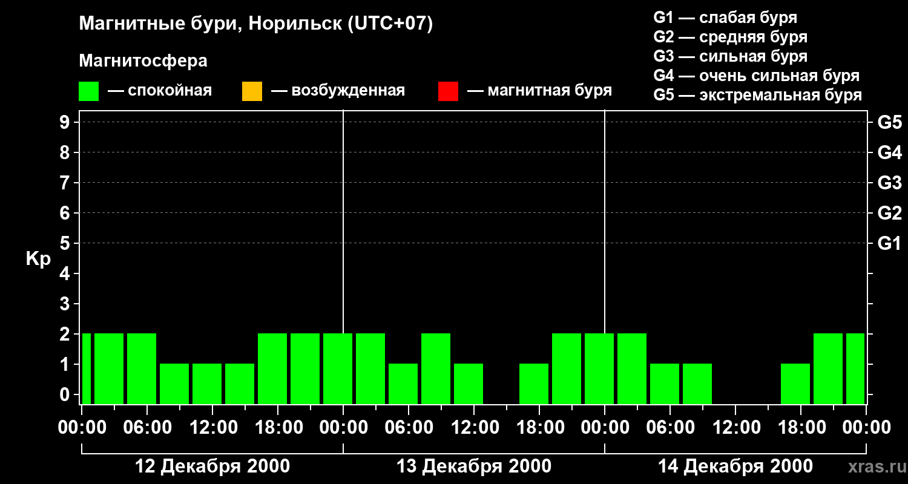Screen dimensions: 908x484
Task: Click the 'Kp' axis title
Action: point(38,259)
